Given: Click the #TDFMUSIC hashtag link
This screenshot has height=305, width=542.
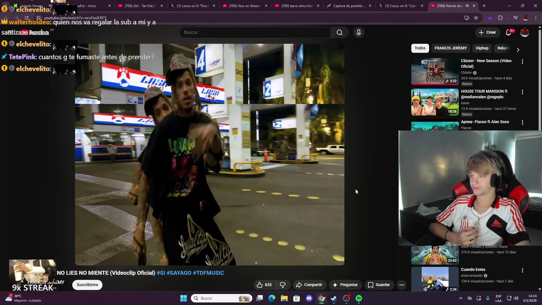Looking at the screenshot, I should pyautogui.click(x=208, y=273).
